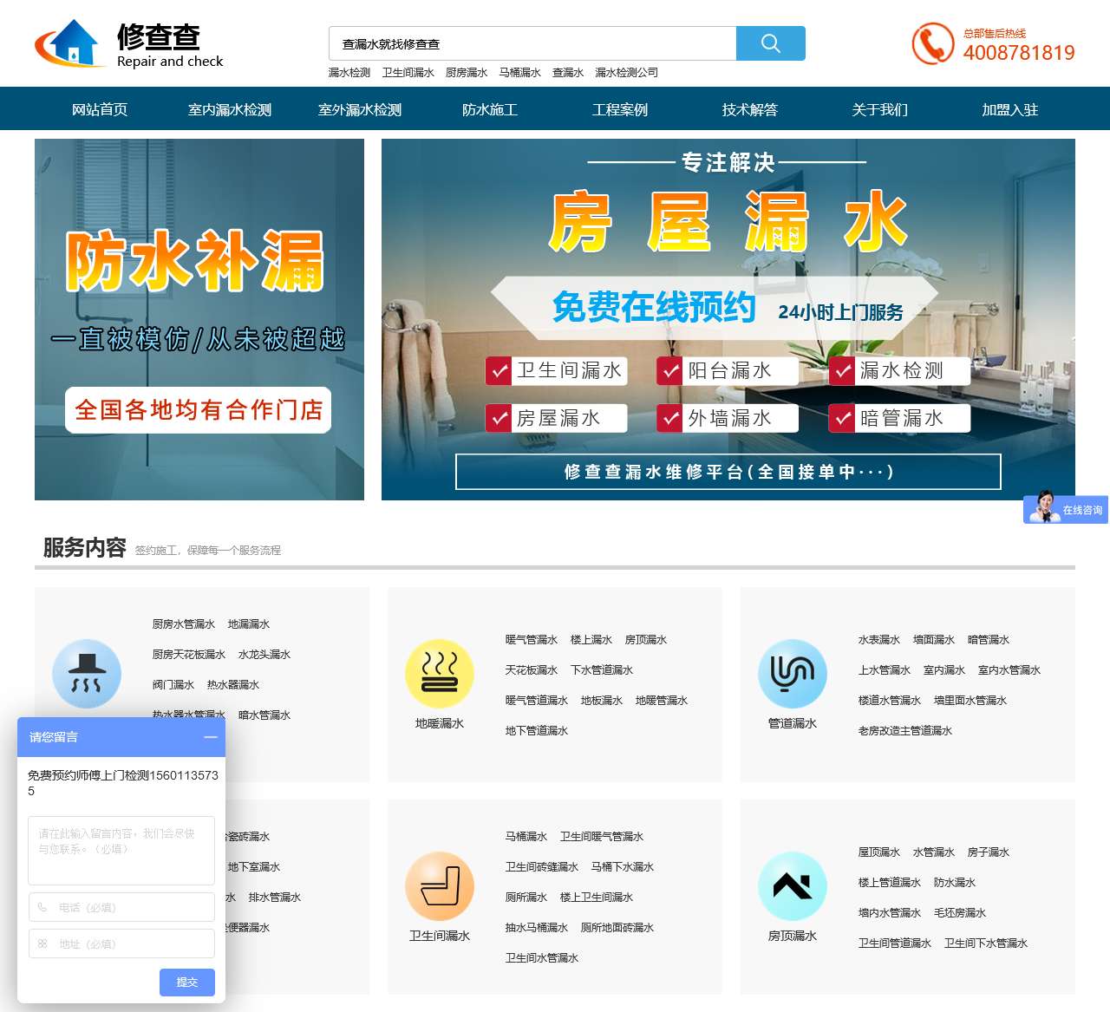Viewport: 1110px width, 1012px height.
Task: Click the address icon in the message form
Action: click(42, 943)
